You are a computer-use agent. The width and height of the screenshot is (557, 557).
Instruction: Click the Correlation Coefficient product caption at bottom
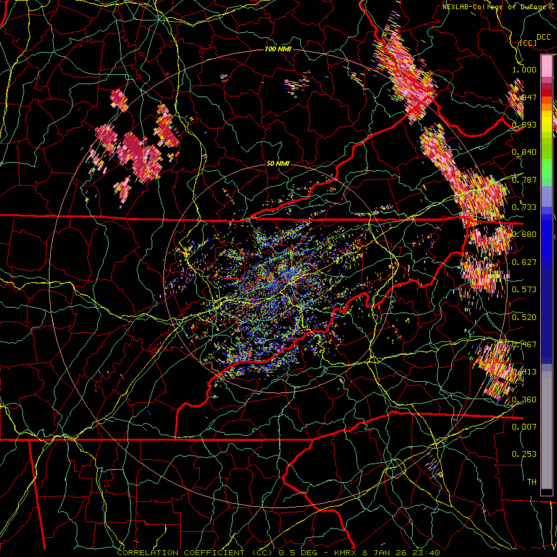tap(278, 553)
